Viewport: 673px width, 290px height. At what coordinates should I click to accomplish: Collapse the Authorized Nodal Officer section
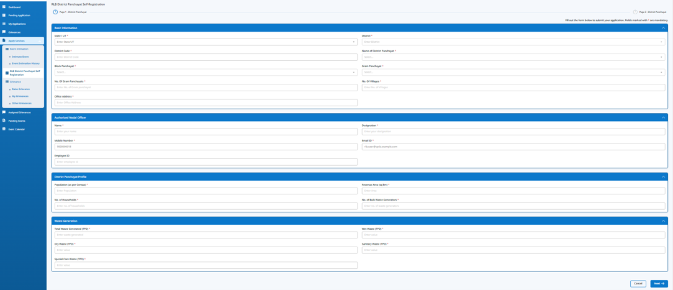coord(663,117)
